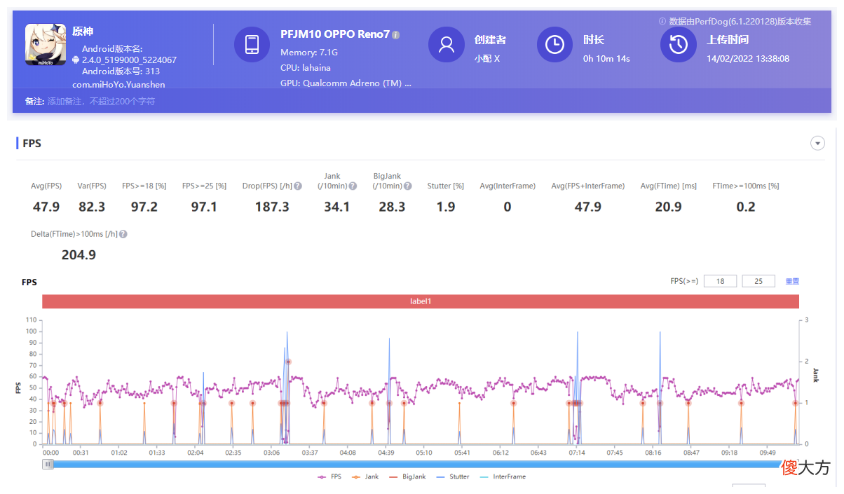Viewport: 844px width, 494px height.
Task: Click the BigJank value 28.3
Action: [392, 207]
